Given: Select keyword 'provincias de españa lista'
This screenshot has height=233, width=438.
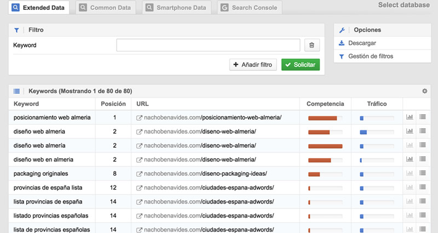Looking at the screenshot, I should [x=48, y=188].
